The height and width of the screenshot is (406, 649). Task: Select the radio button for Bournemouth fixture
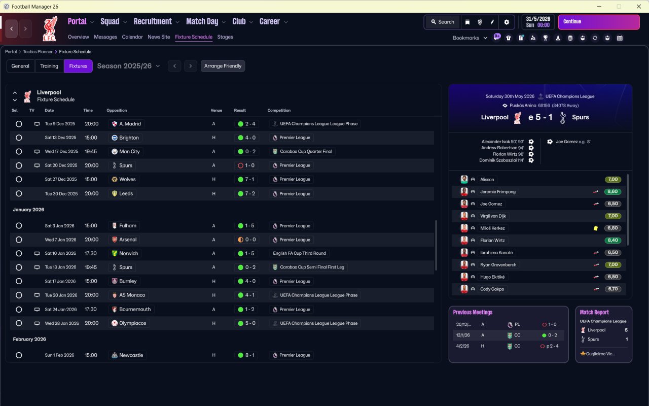coord(19,309)
